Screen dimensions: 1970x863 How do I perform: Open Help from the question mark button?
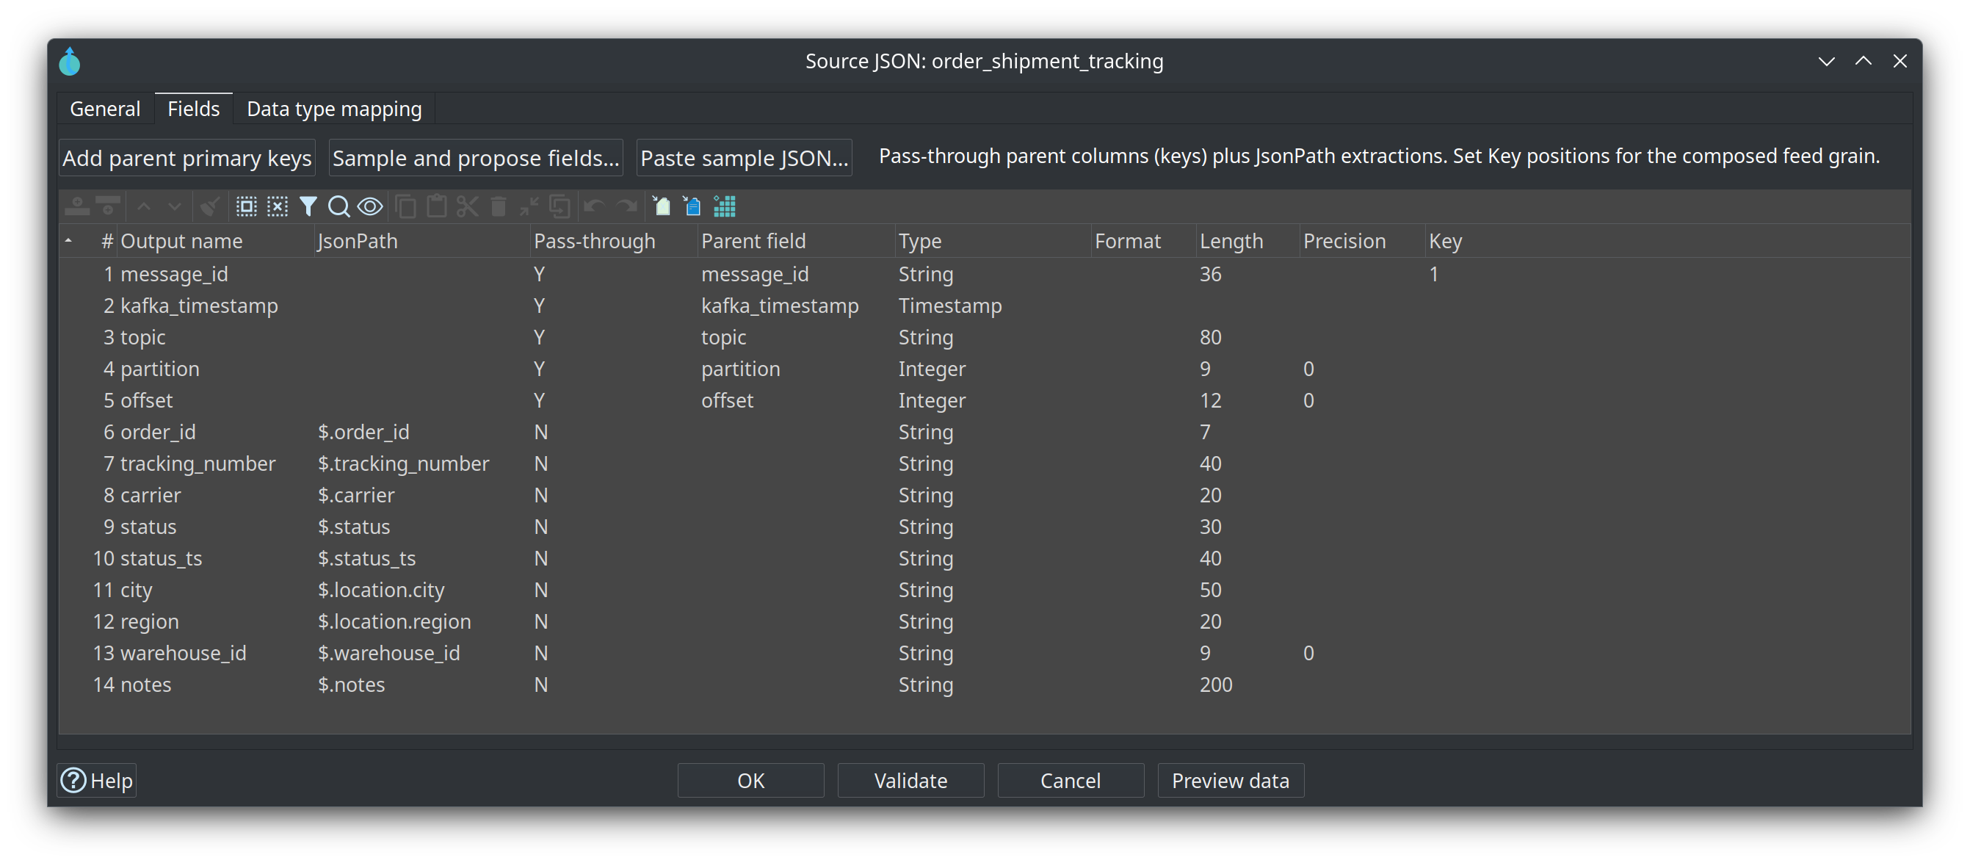pyautogui.click(x=97, y=780)
